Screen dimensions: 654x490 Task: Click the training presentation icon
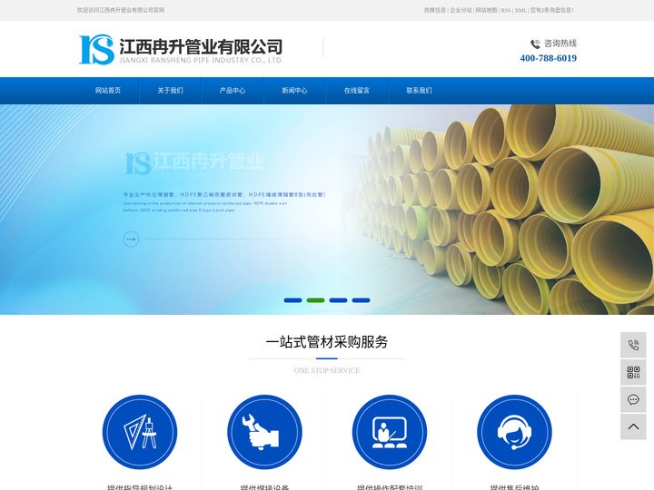point(390,432)
